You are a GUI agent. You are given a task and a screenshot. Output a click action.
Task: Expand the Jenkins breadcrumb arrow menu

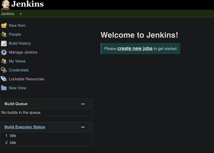click(21, 14)
